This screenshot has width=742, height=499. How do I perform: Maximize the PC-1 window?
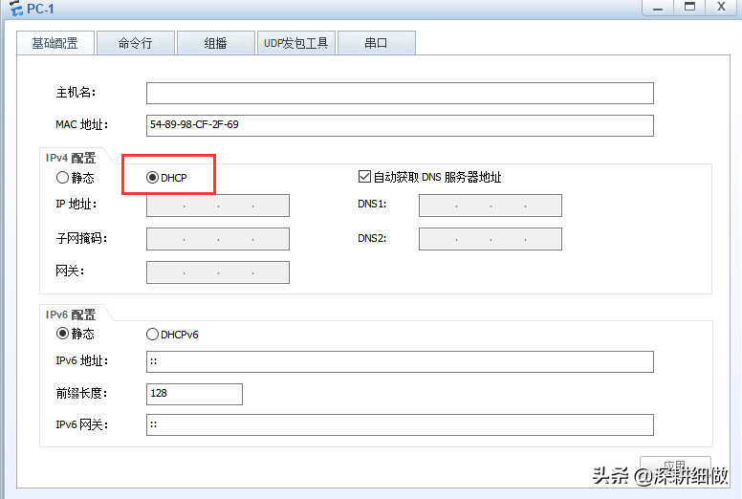tap(690, 8)
